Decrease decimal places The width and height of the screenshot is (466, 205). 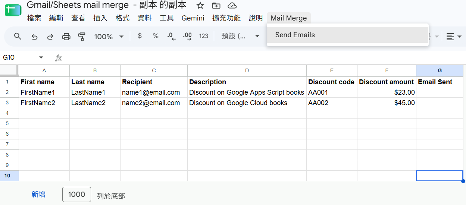pos(172,36)
